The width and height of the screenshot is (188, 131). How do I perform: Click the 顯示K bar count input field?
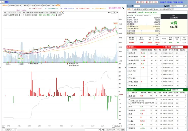click(114, 12)
